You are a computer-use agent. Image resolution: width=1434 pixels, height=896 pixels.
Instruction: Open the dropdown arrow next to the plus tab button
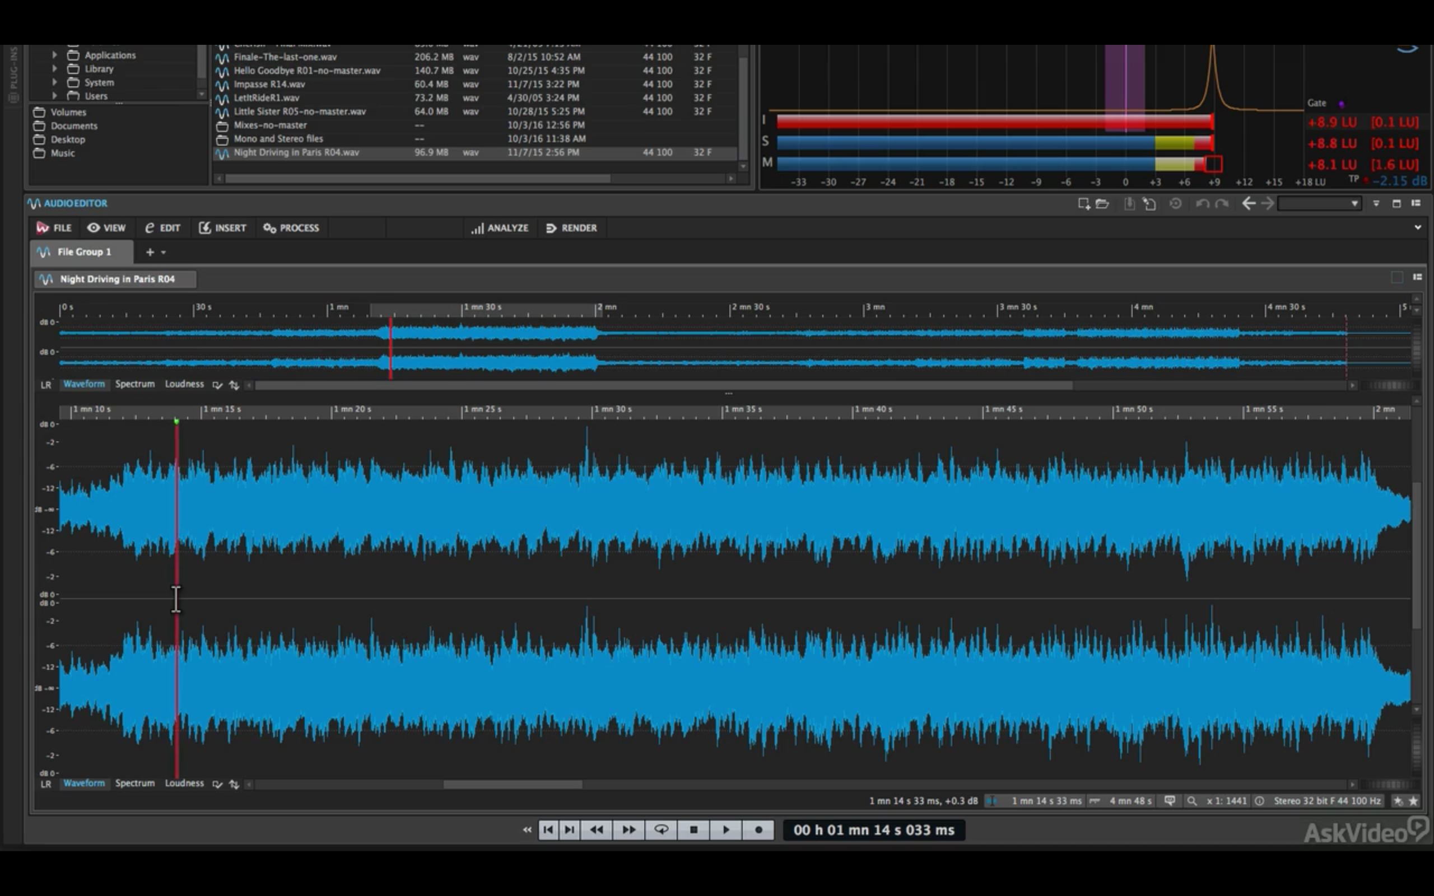tap(164, 253)
